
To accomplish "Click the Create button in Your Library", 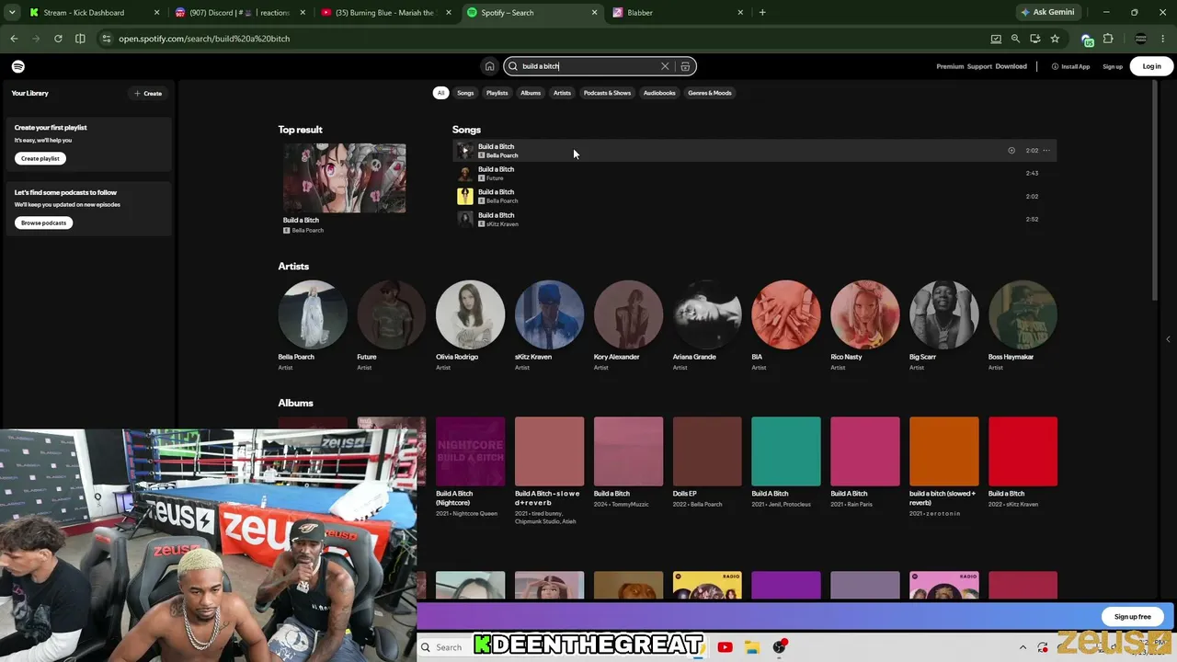I will [148, 93].
